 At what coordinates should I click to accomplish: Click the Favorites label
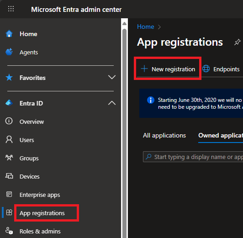(32, 78)
